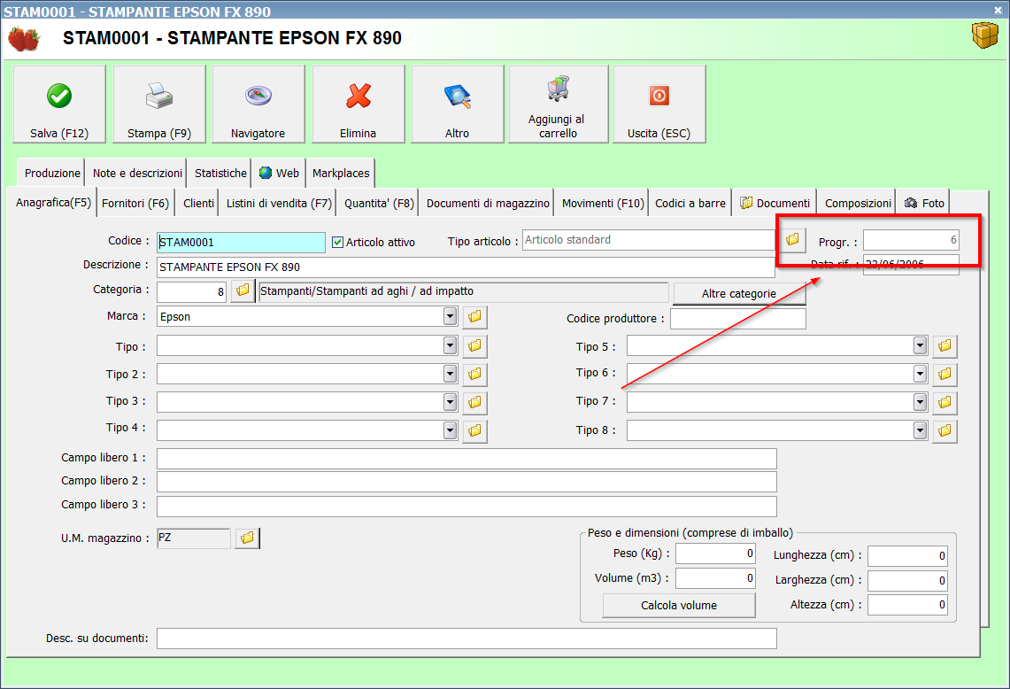Open the Documenti di magazzino tab
Viewport: 1010px width, 689px height.
pyautogui.click(x=488, y=203)
